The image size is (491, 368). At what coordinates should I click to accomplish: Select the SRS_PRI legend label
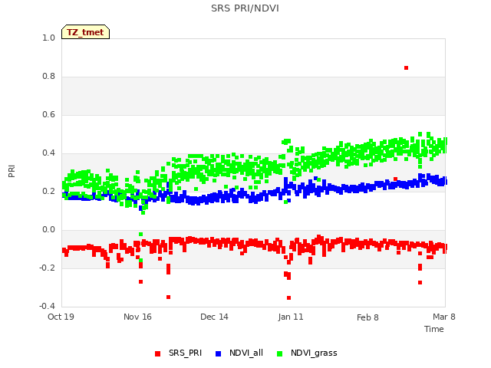click(x=185, y=353)
